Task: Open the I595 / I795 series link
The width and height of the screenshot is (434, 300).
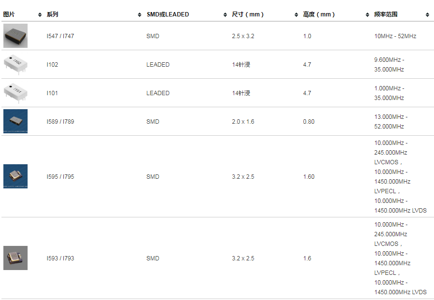Action: 60,177
